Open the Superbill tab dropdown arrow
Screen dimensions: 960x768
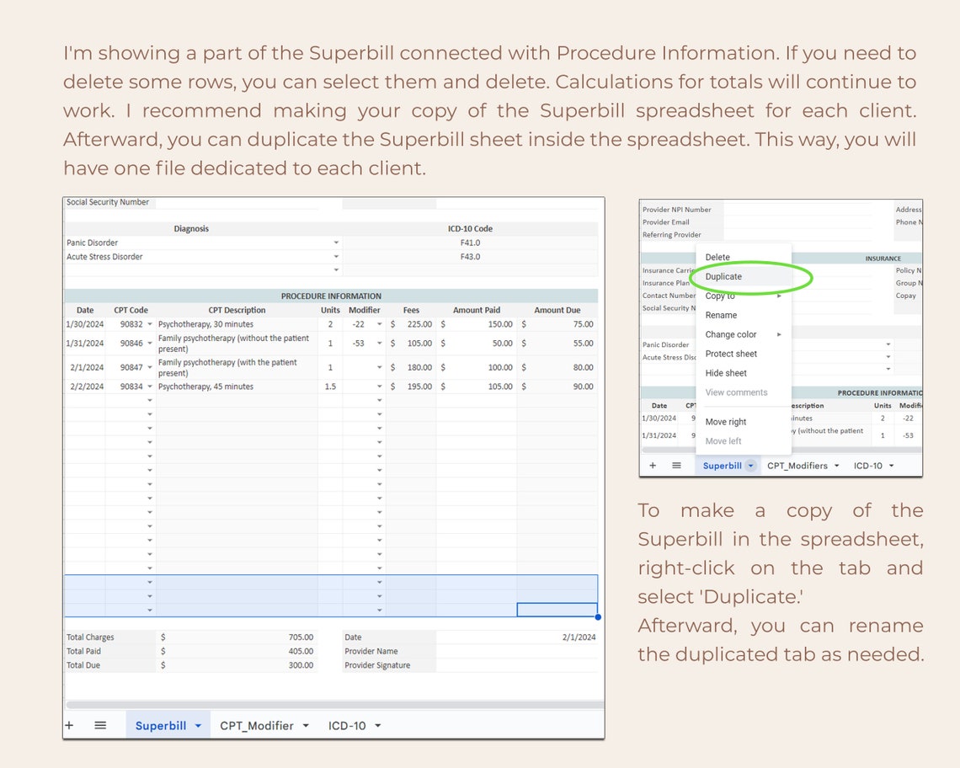[x=199, y=725]
